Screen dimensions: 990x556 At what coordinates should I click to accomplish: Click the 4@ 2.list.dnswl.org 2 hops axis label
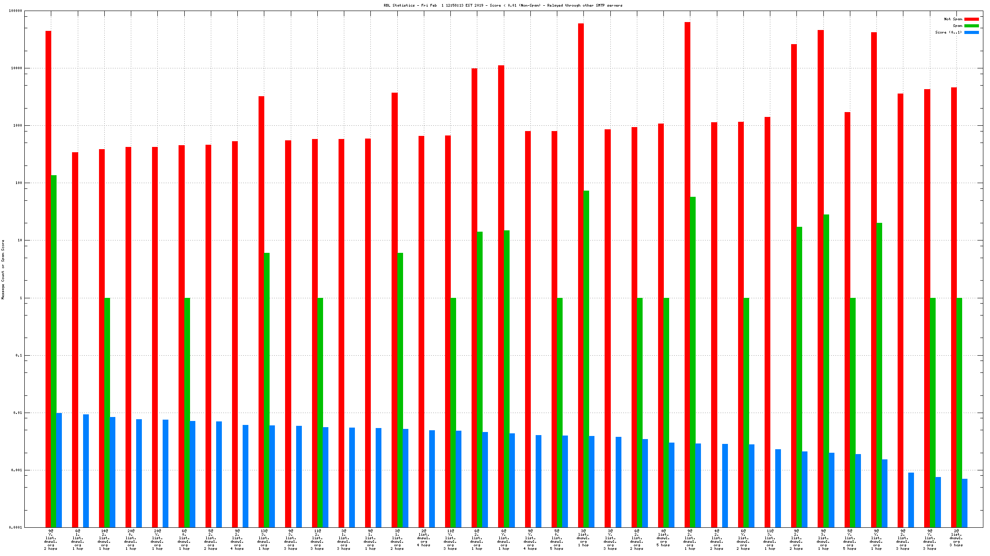tap(716, 540)
